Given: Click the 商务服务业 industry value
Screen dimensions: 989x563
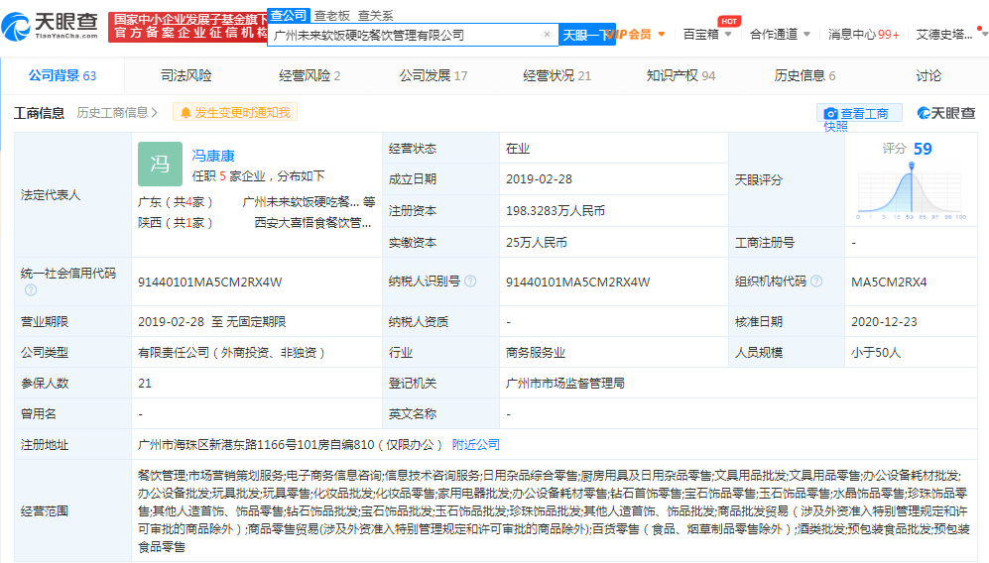Looking at the screenshot, I should [x=536, y=353].
